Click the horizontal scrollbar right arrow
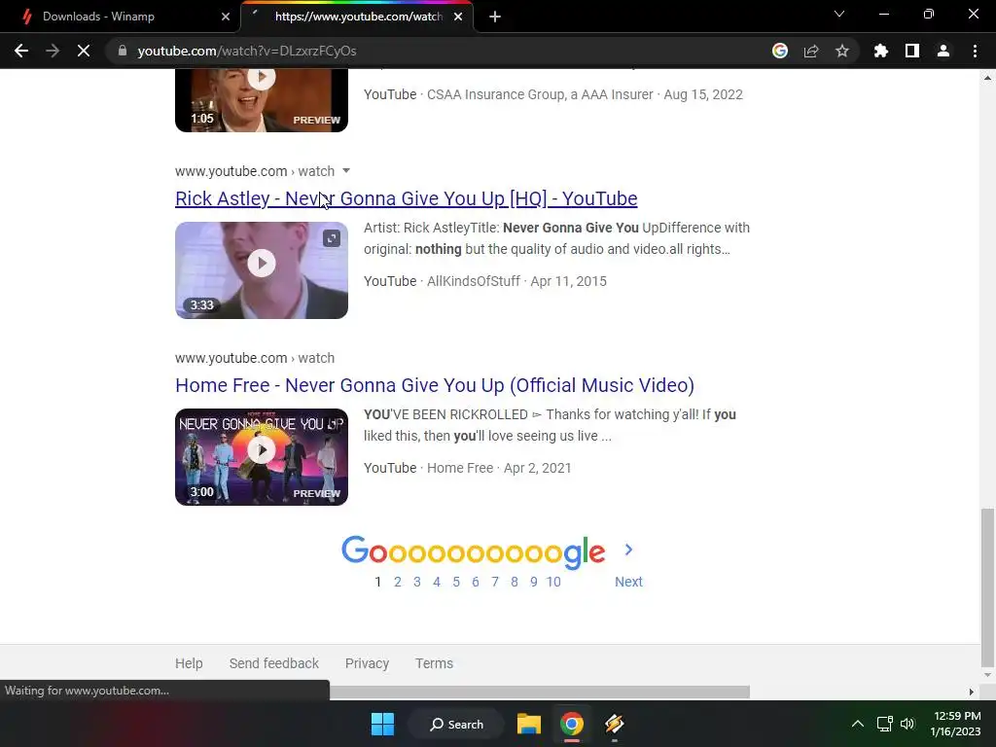The image size is (996, 747). click(x=972, y=692)
